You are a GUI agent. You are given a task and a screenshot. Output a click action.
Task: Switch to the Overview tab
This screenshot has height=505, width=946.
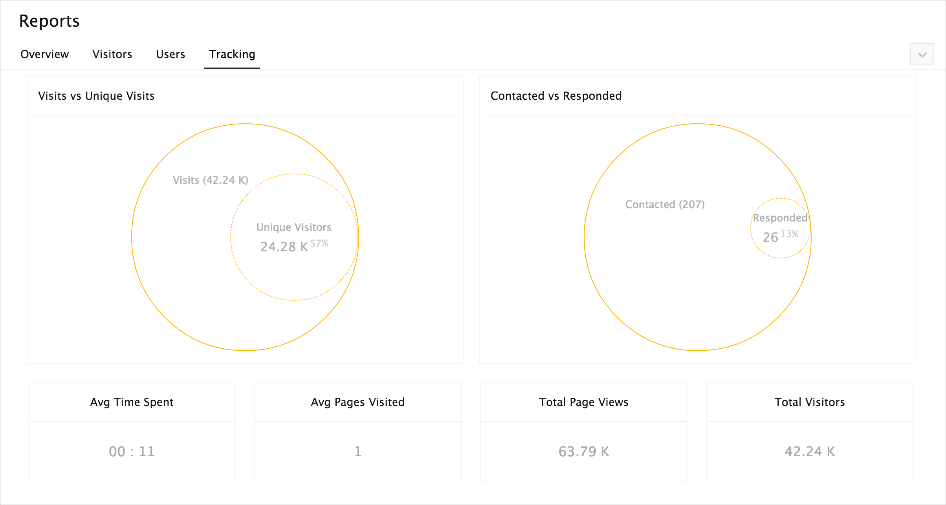(44, 54)
